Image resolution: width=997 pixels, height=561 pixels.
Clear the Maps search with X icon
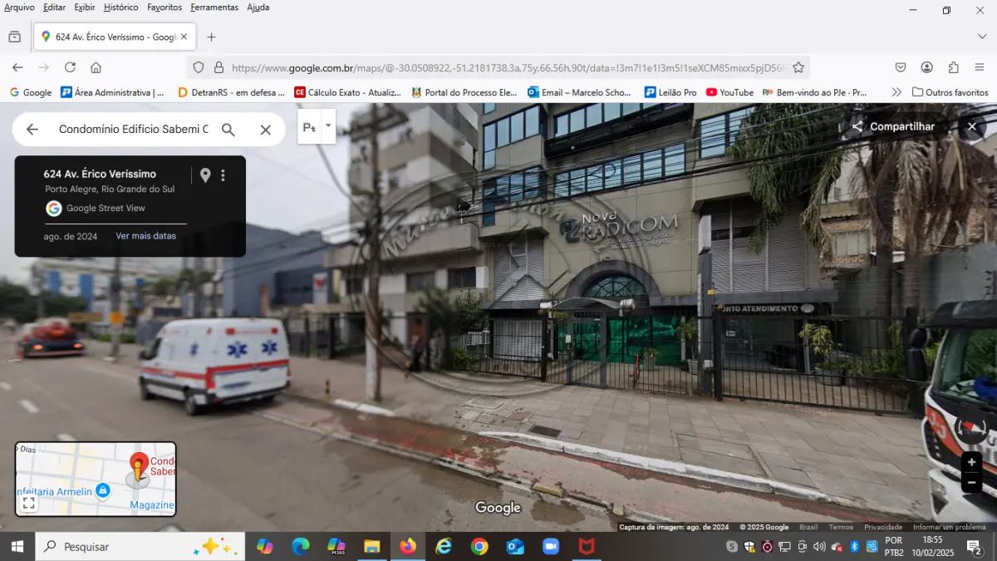coord(265,130)
